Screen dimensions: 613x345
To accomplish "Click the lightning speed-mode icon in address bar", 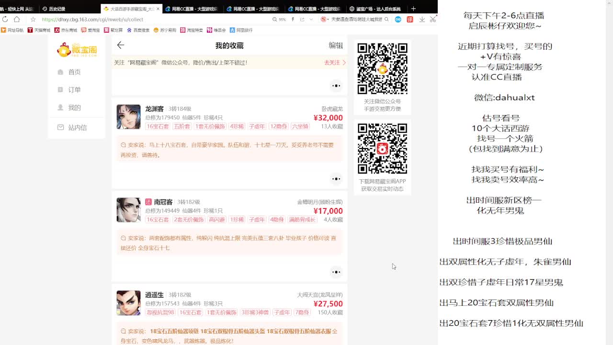I will point(293,19).
